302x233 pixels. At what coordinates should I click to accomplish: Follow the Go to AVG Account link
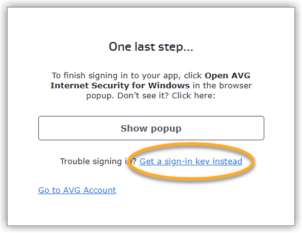[x=77, y=190]
